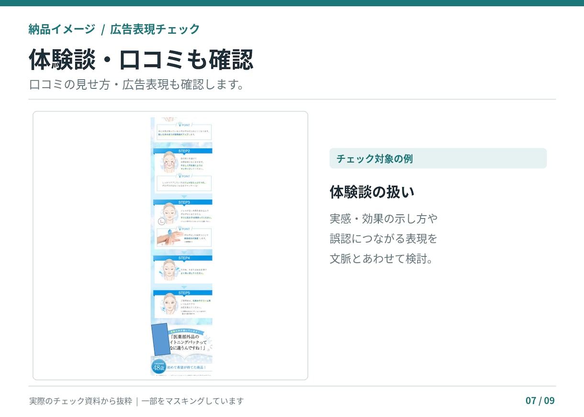Click the line 誤認につながる表現を
Image resolution: width=584 pixels, height=417 pixels.
point(383,238)
